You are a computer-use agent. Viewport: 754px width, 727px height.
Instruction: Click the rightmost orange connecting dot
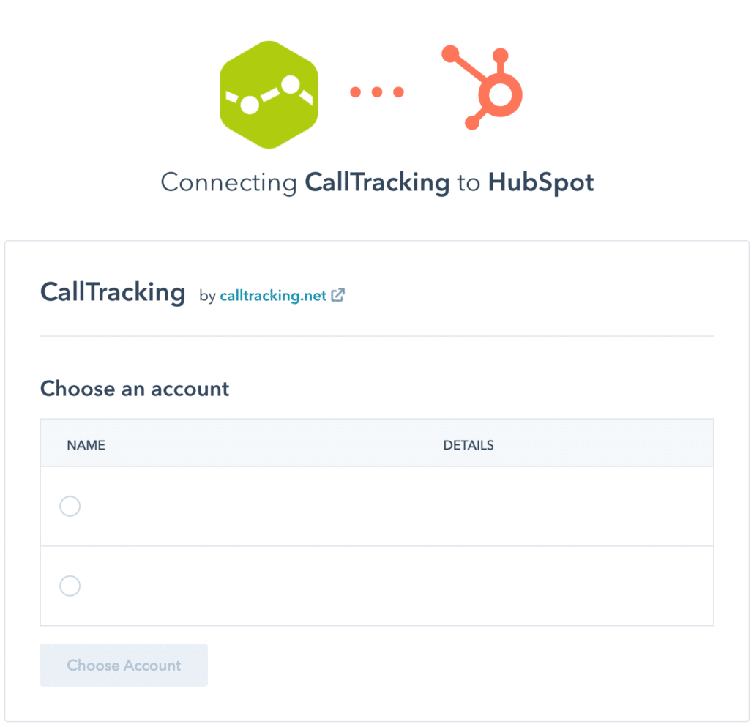tap(399, 92)
